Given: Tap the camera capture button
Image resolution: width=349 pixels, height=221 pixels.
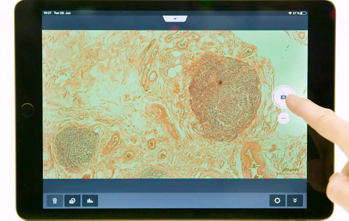Looking at the screenshot, I should tap(283, 97).
